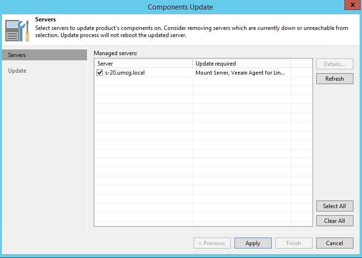Uncheck the s-20.umsg.local server checkbox
This screenshot has height=258, width=362.
pos(99,73)
